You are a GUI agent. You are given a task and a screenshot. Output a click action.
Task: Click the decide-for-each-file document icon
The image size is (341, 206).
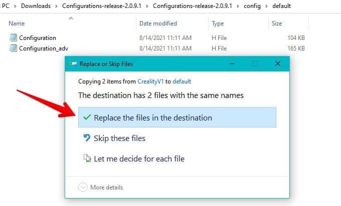[x=87, y=158]
